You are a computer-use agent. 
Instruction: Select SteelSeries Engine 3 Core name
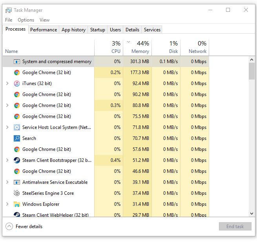click(x=48, y=193)
